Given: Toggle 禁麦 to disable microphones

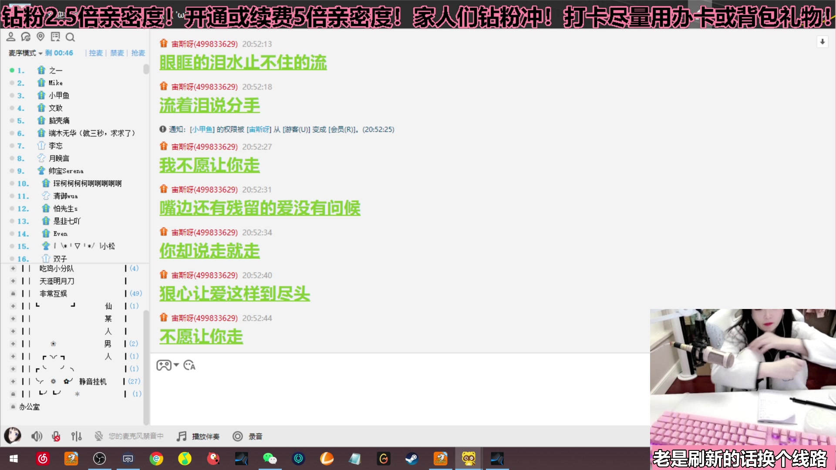Looking at the screenshot, I should [x=117, y=53].
